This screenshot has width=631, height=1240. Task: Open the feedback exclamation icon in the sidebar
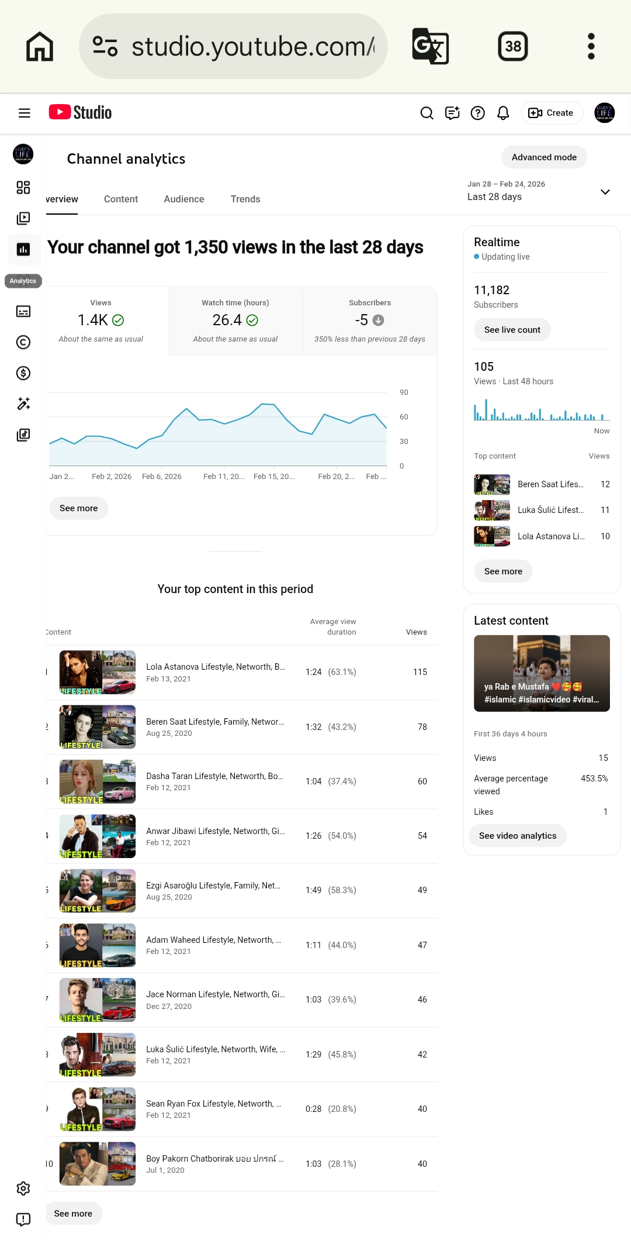(23, 1220)
